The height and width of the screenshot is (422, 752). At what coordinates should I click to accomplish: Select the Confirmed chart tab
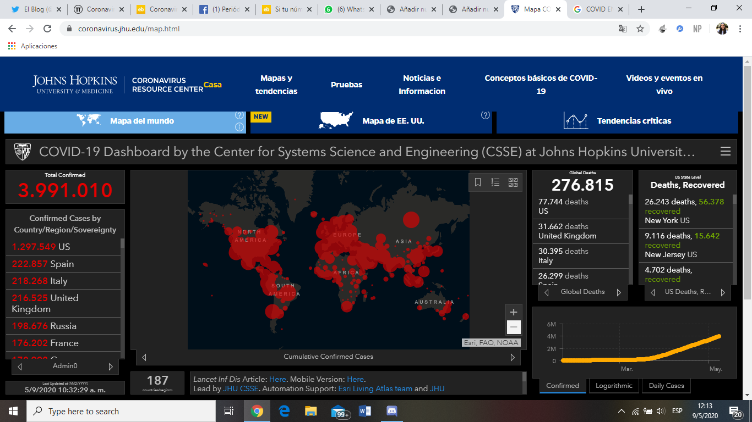[563, 386]
